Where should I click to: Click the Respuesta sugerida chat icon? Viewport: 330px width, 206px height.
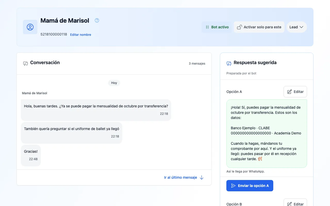tap(229, 63)
